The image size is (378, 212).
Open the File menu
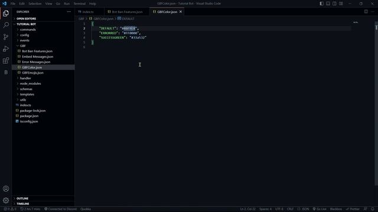click(13, 4)
